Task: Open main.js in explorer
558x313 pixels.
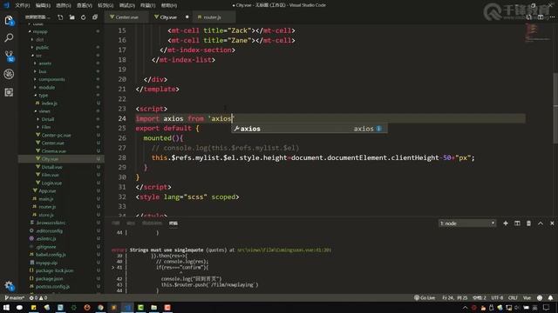Action: pyautogui.click(x=45, y=199)
